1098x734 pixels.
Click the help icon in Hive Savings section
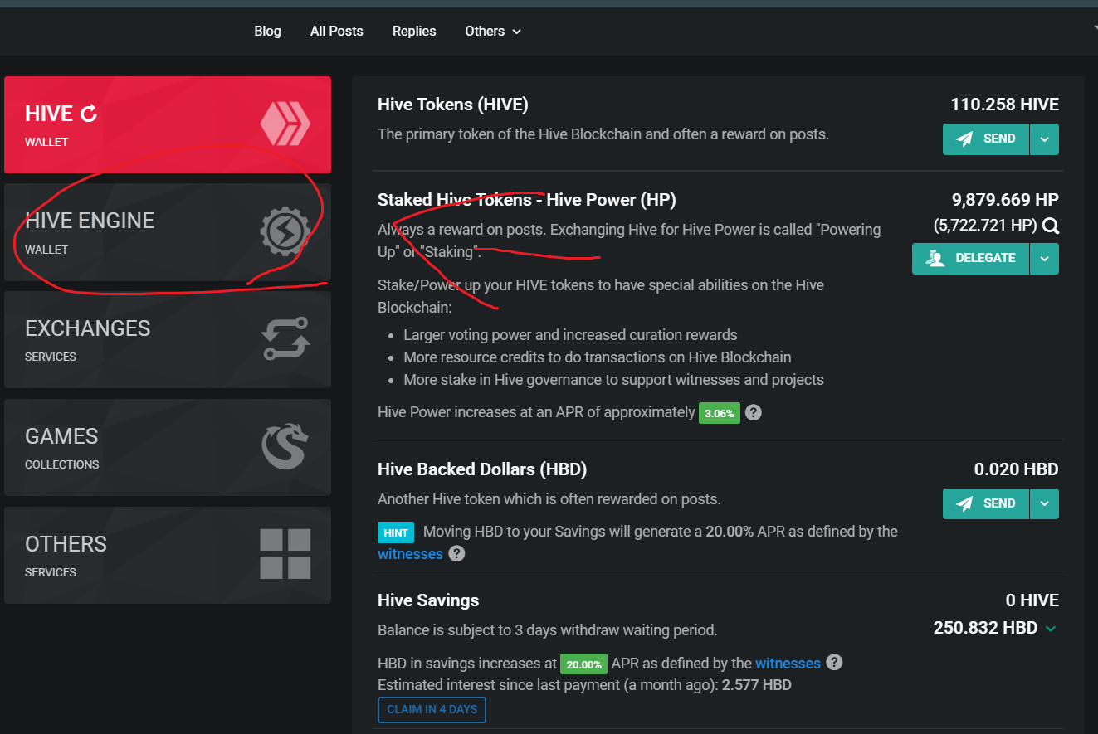tap(835, 663)
